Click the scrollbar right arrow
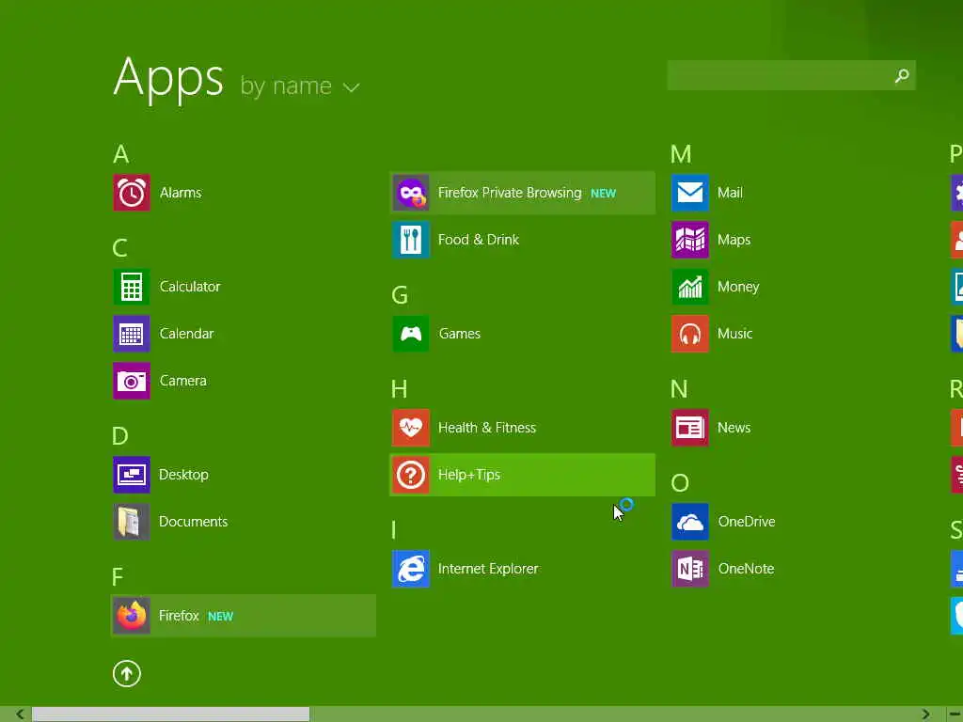This screenshot has width=963, height=722. click(x=926, y=714)
